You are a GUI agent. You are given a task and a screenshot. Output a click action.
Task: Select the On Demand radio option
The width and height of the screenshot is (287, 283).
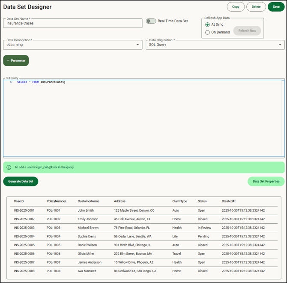[208, 32]
